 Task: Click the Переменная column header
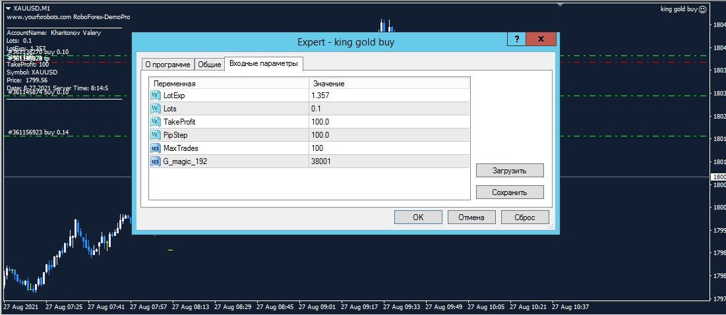click(x=229, y=84)
